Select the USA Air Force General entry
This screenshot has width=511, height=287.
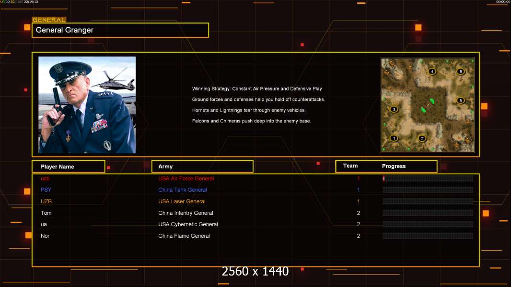(x=186, y=178)
